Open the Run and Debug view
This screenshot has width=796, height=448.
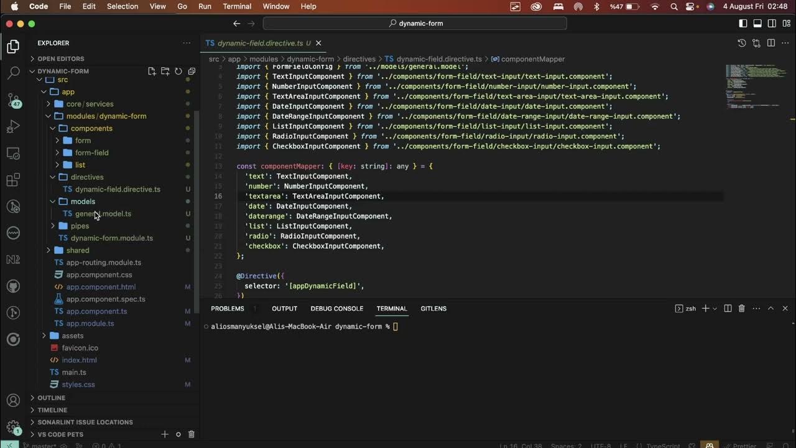[x=13, y=127]
